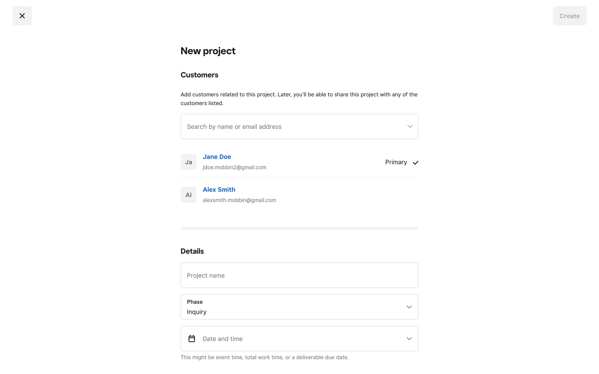Click Alex Smith's email address

click(x=239, y=200)
